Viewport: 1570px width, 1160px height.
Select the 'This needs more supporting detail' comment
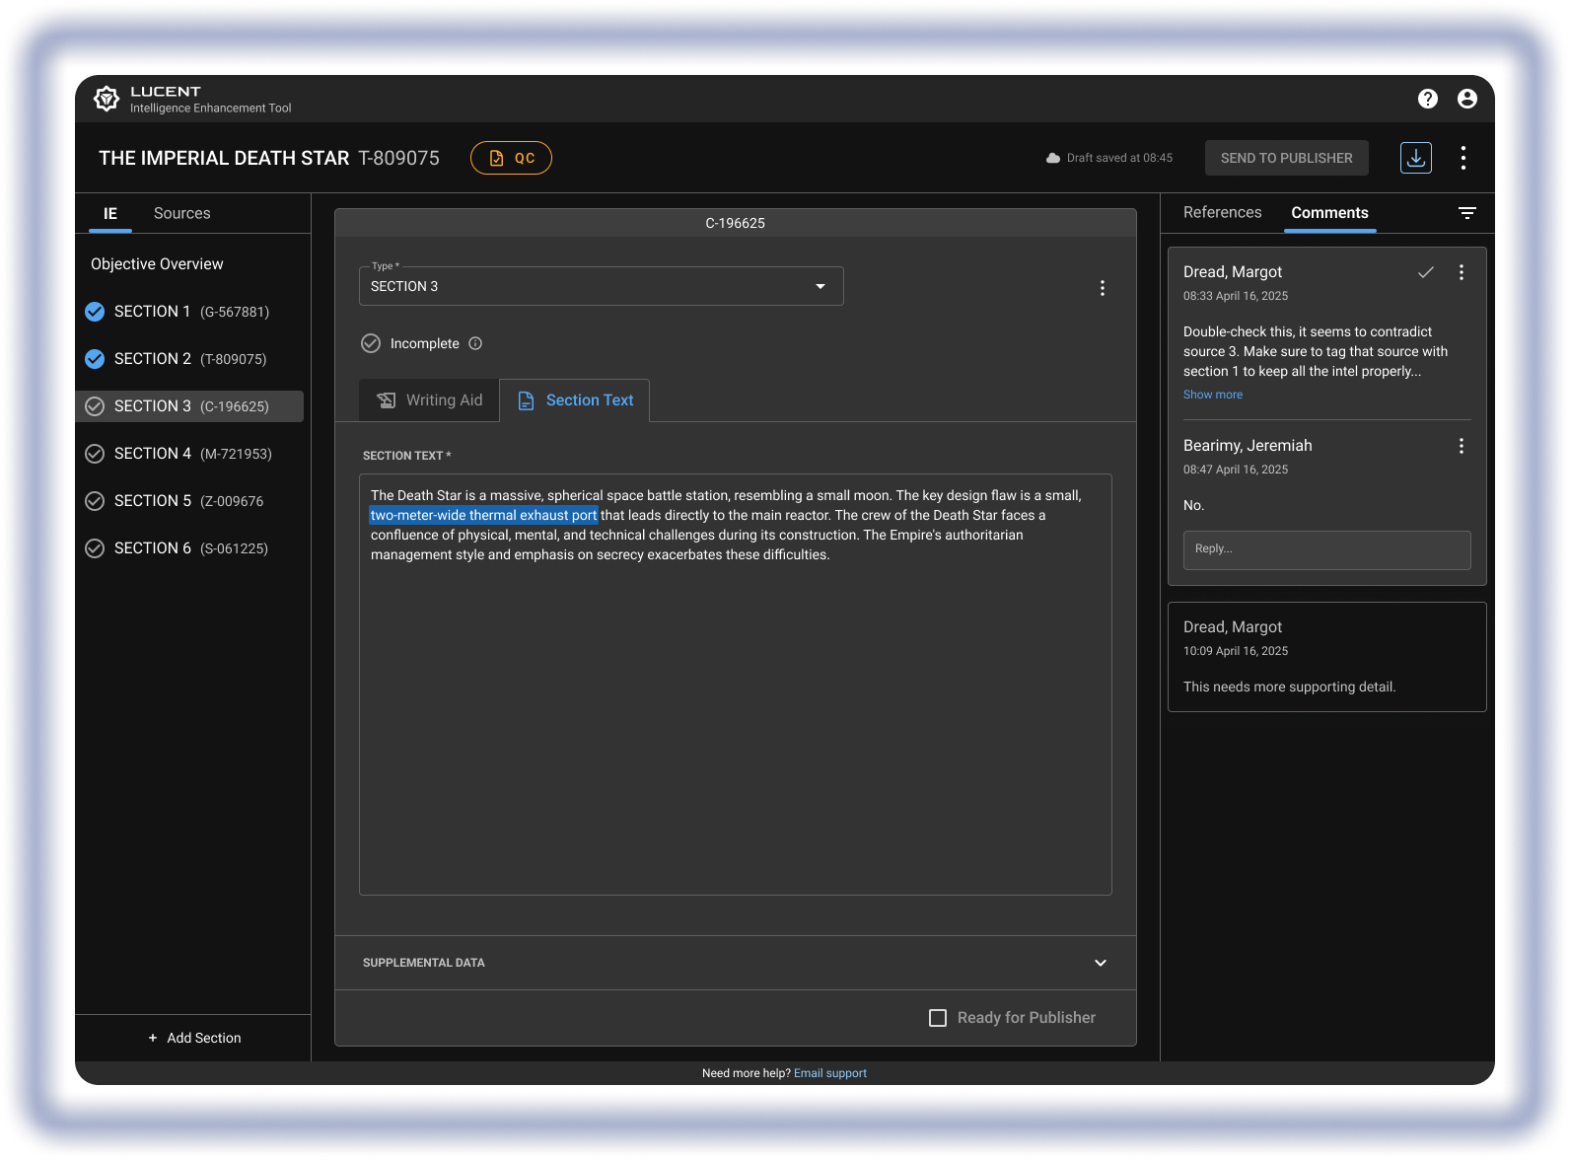click(x=1327, y=657)
